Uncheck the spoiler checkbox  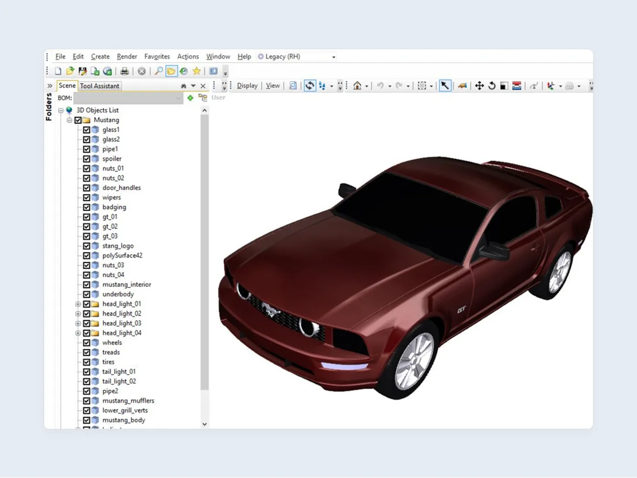pos(86,159)
